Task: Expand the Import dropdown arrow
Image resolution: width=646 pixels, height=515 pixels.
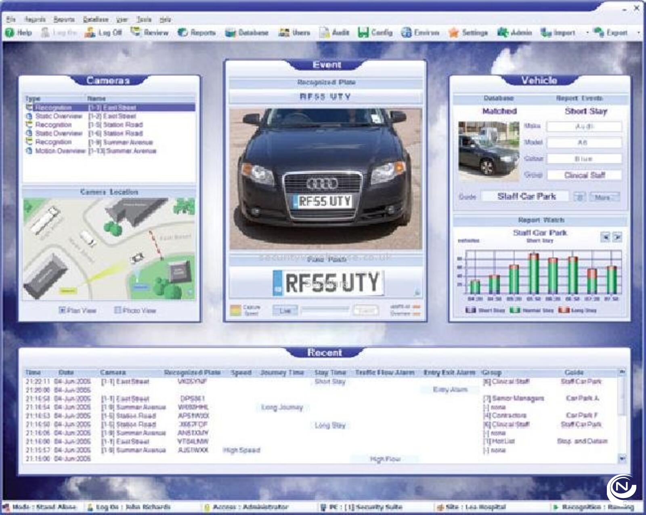Action: (x=587, y=33)
